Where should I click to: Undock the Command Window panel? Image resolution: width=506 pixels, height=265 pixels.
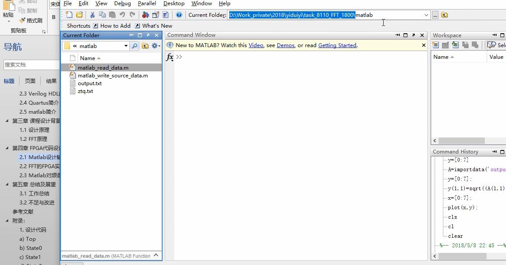[x=414, y=35]
